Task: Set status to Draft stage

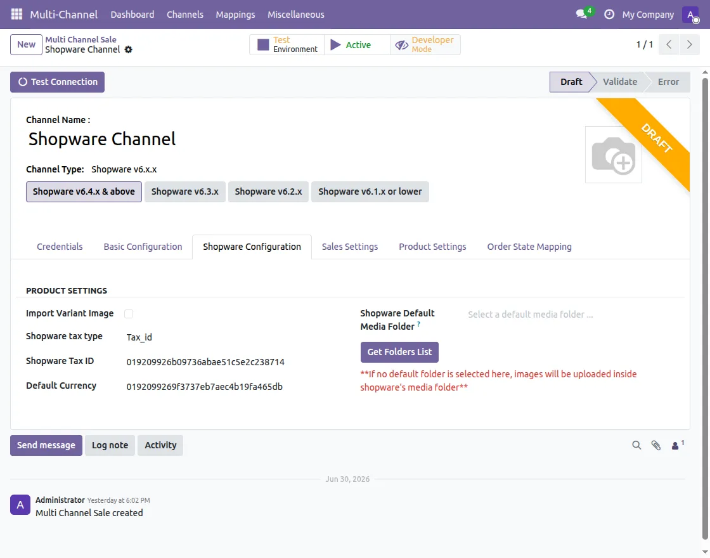Action: point(571,82)
